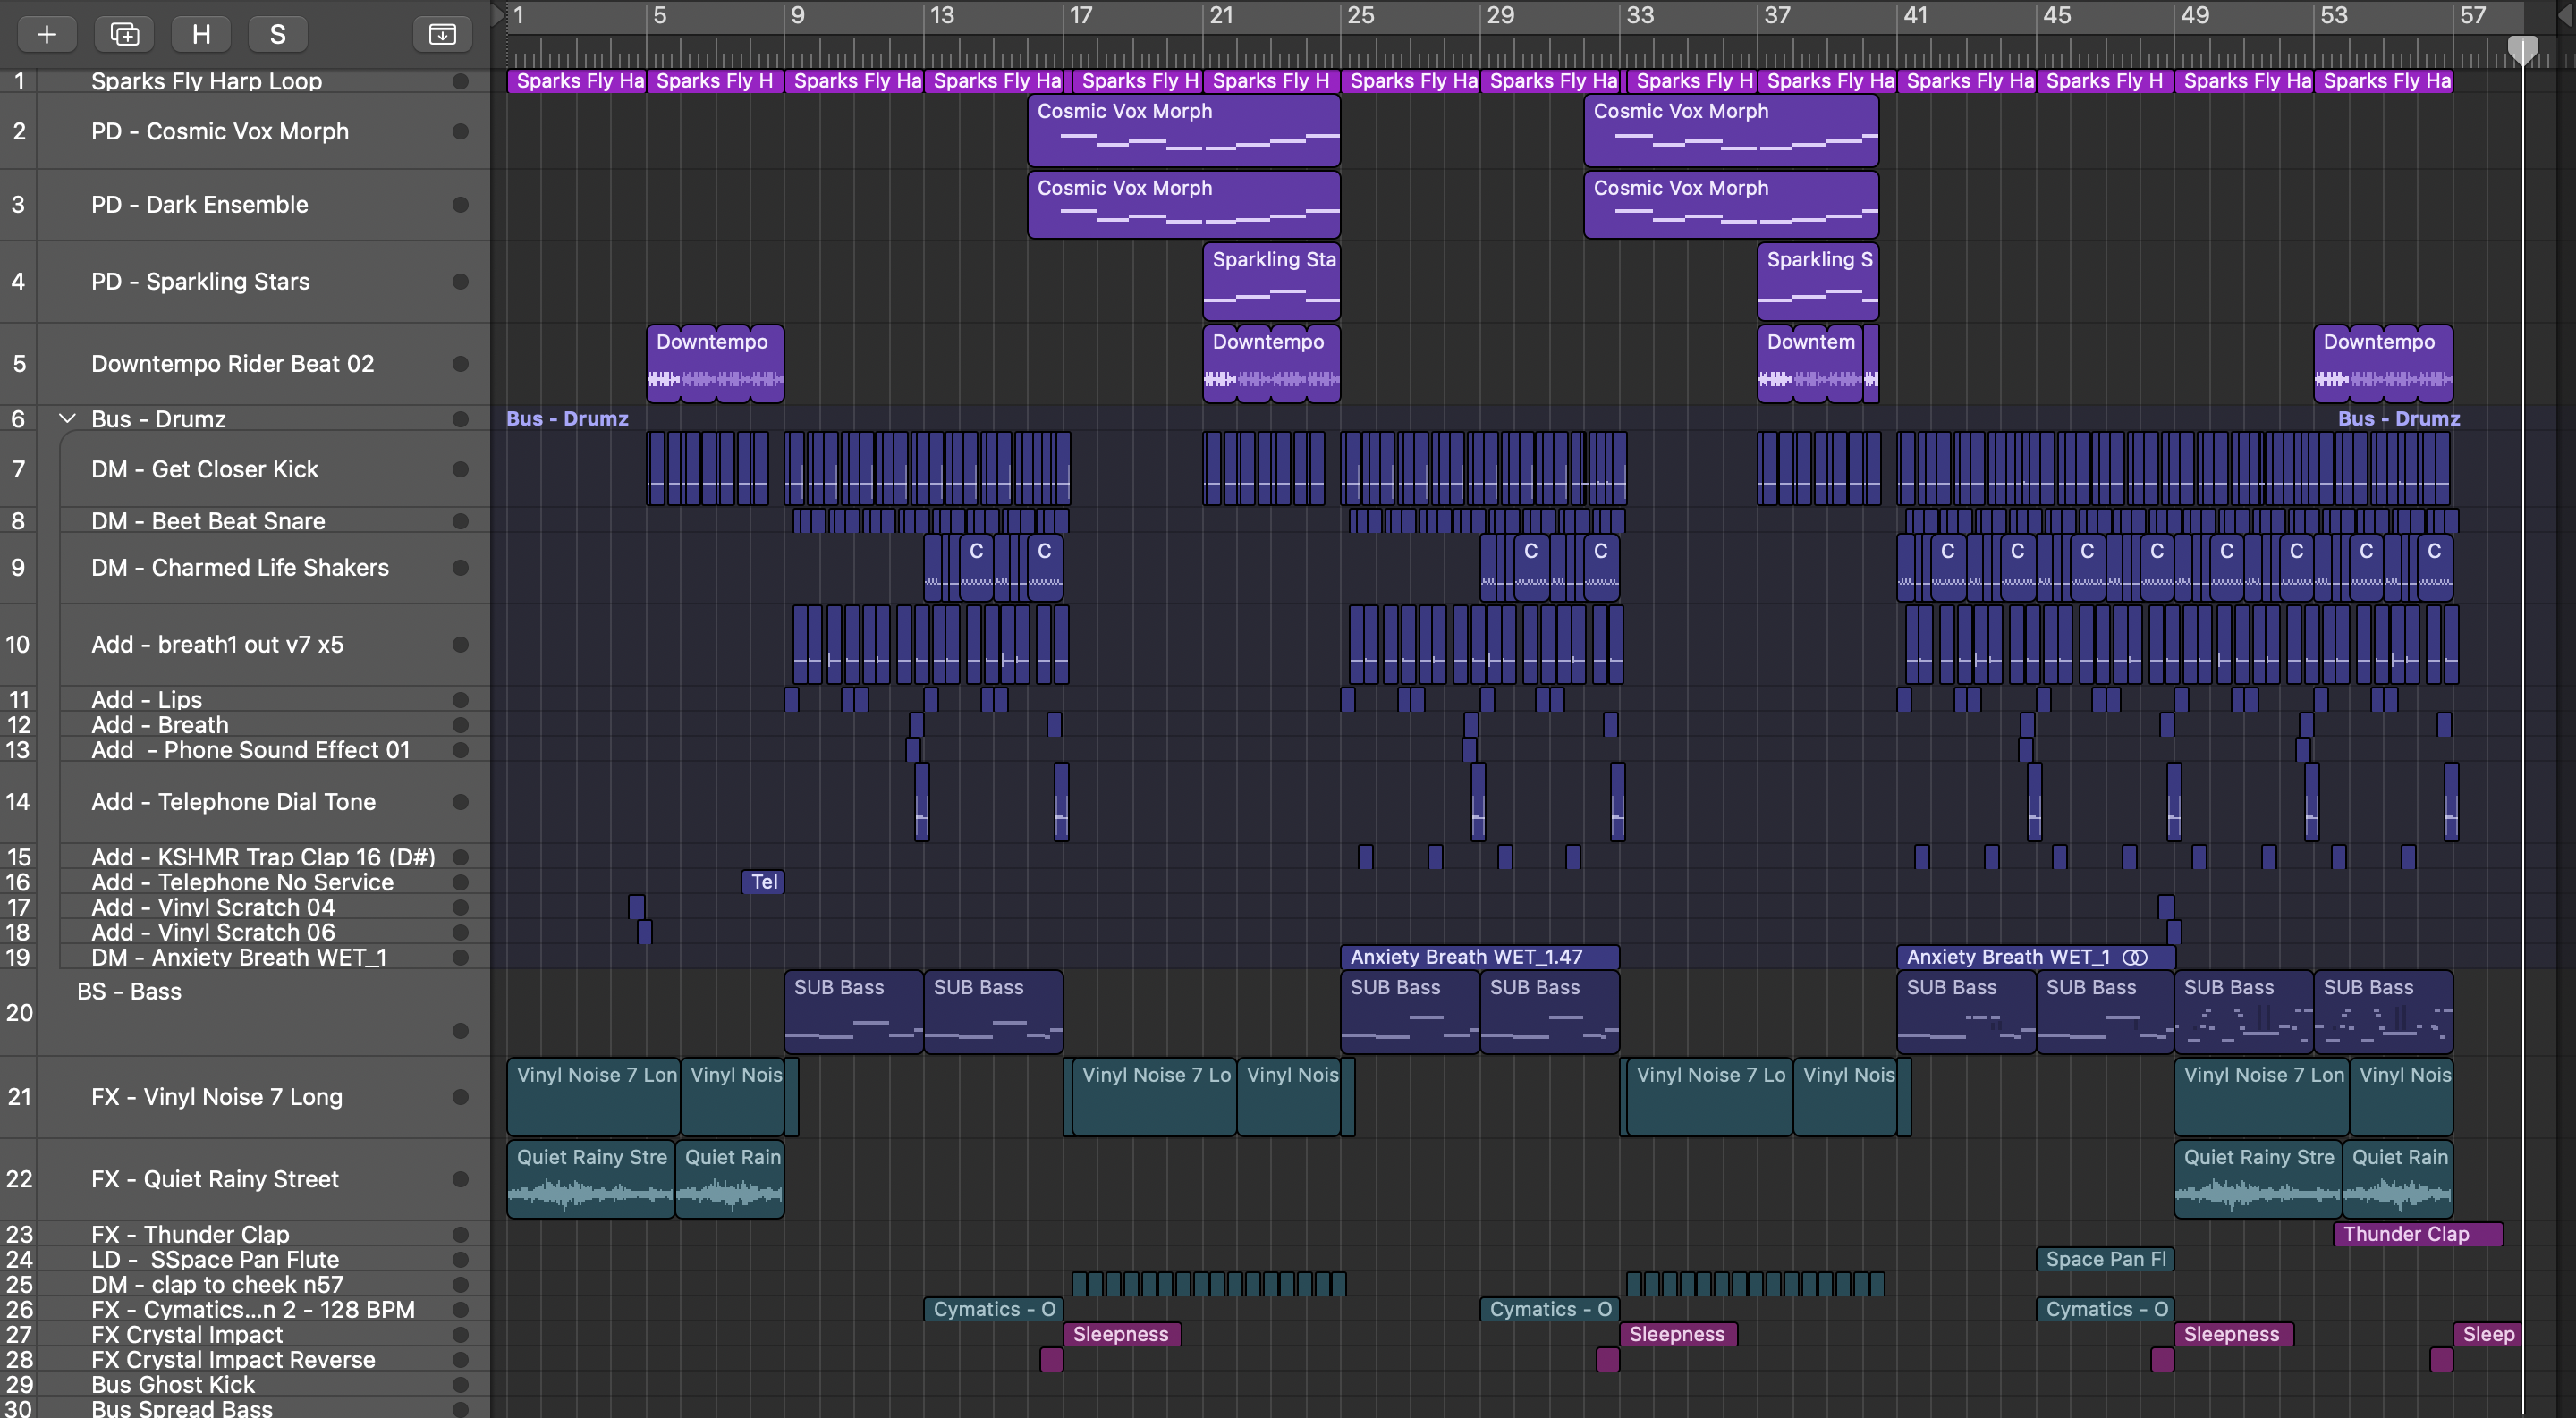This screenshot has height=1418, width=2576.
Task: Click the duplicate track icon
Action: [124, 34]
